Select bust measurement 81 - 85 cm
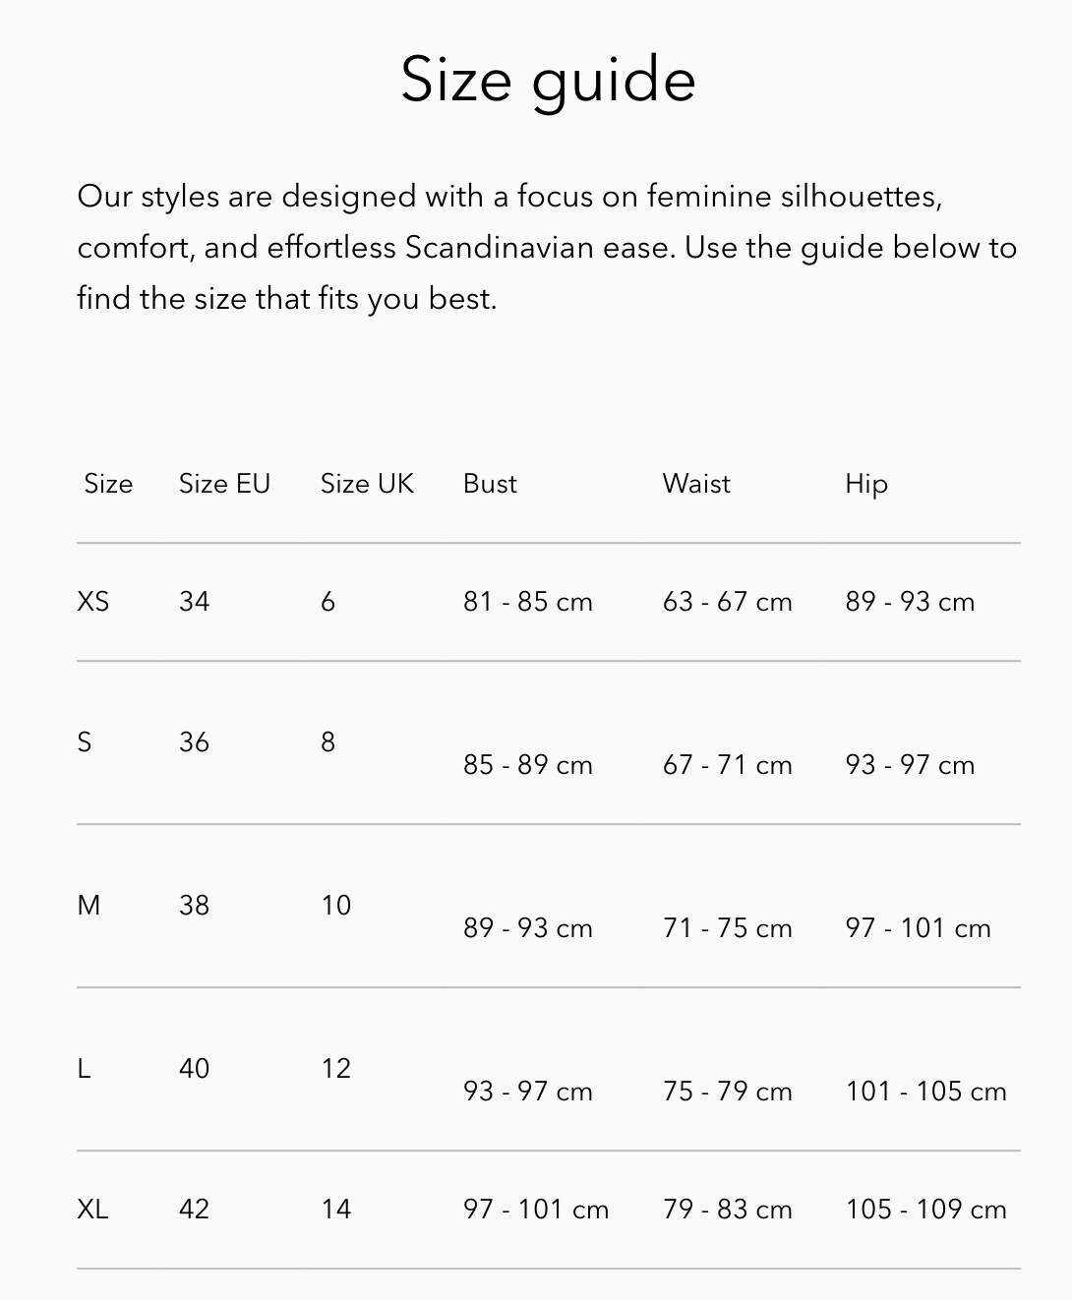This screenshot has width=1072, height=1300. point(528,601)
